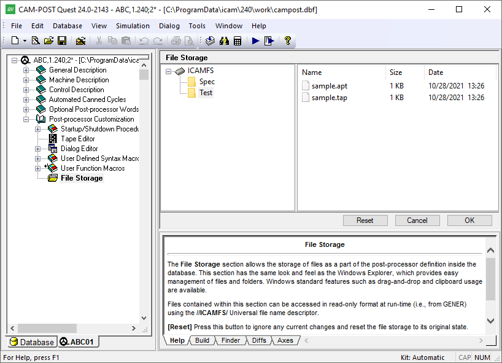
Task: Save using the floppy disk icon
Action: point(62,41)
